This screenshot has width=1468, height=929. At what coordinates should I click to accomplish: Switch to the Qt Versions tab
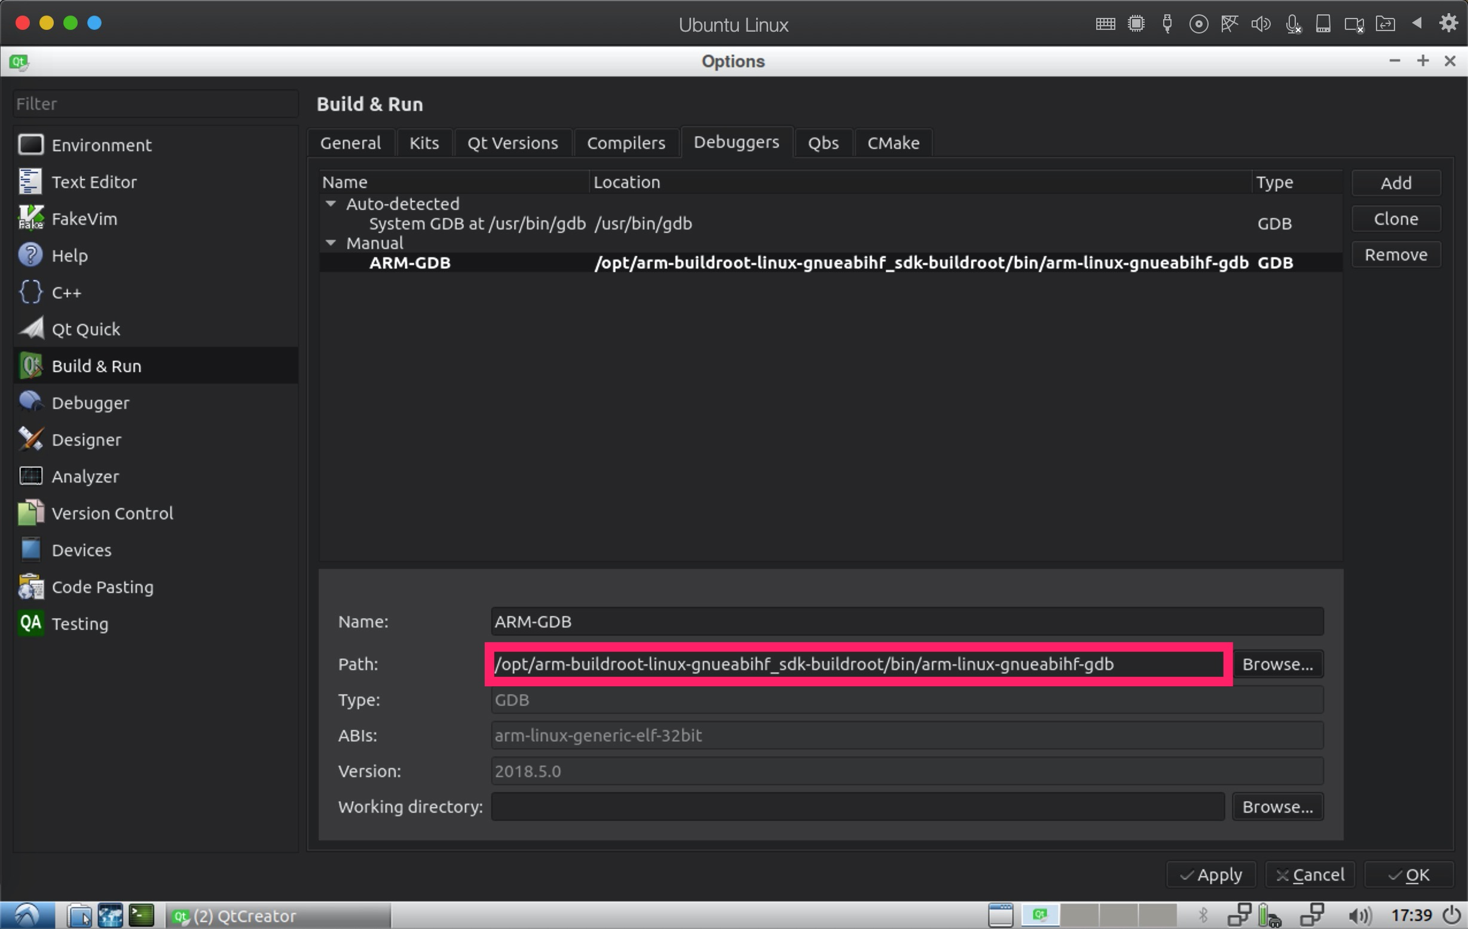pos(513,143)
